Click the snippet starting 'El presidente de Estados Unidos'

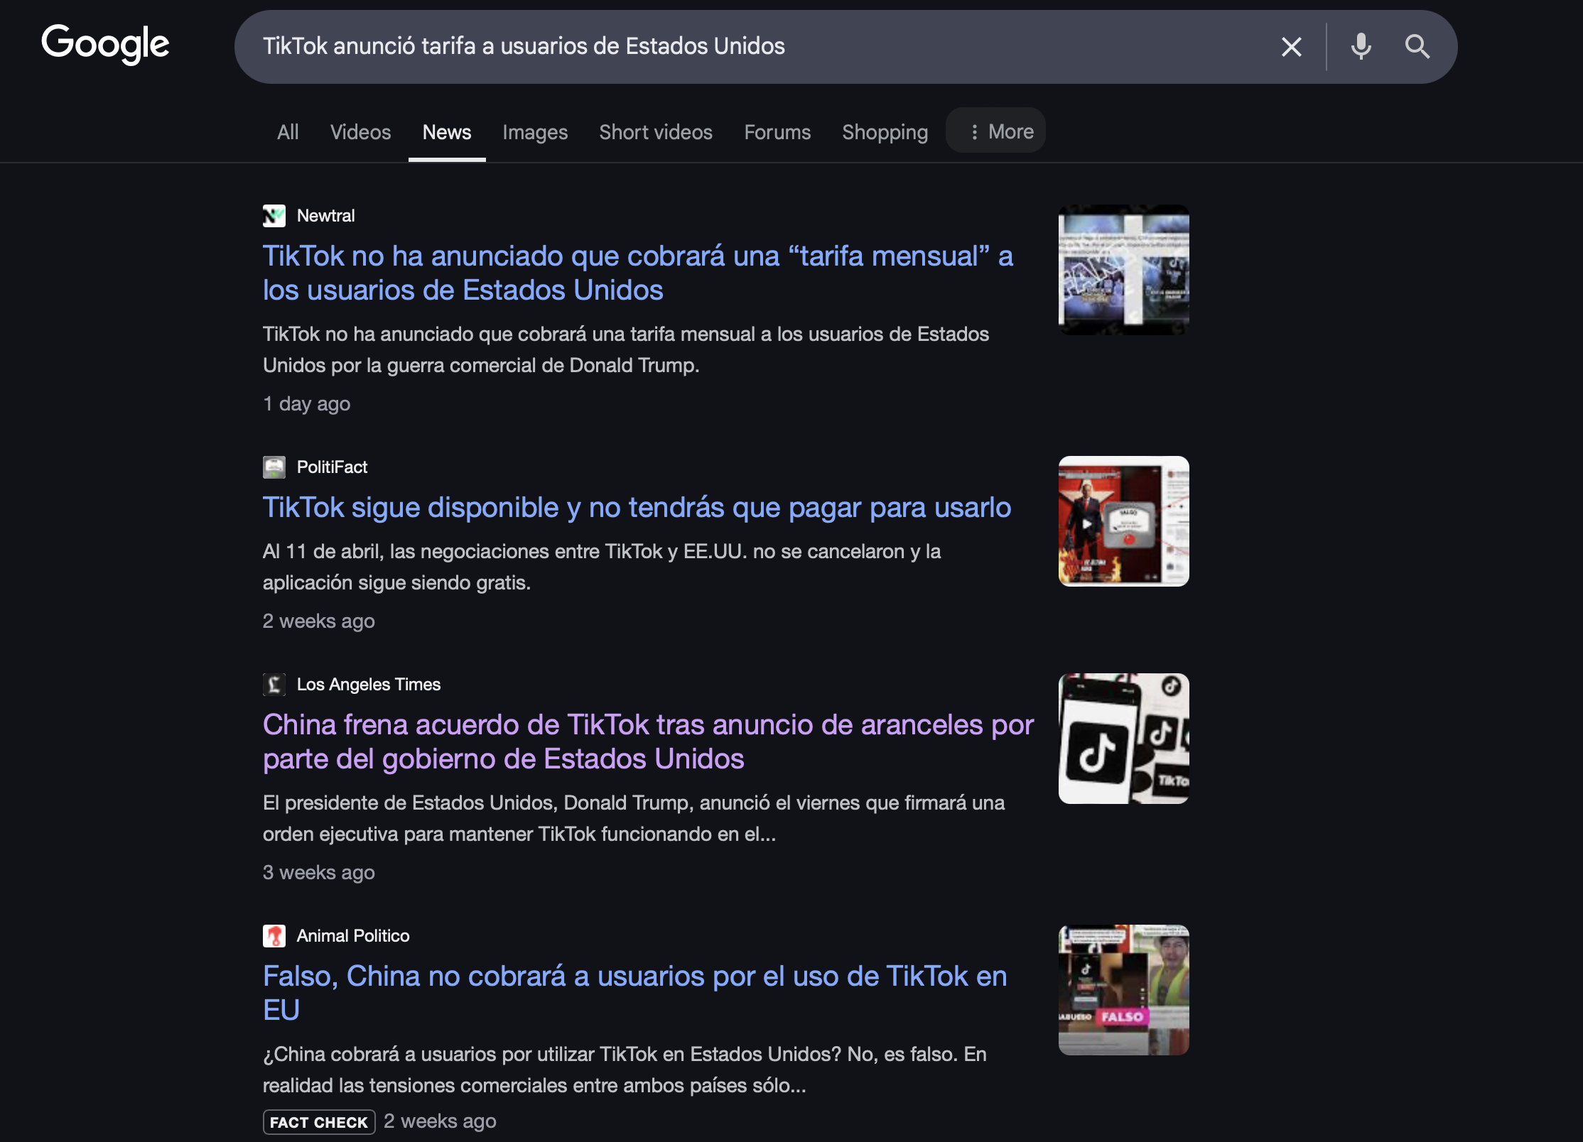pos(634,818)
